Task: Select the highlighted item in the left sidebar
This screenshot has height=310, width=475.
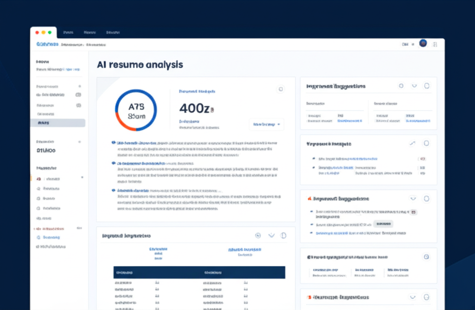Action: (58, 123)
